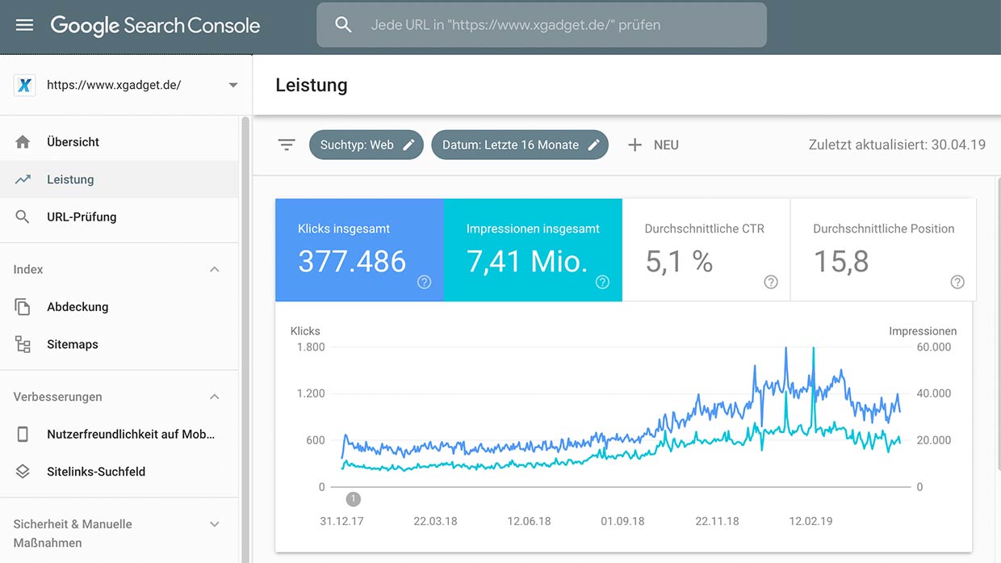The width and height of the screenshot is (1001, 563).
Task: Click the Sitelinks-Suchfeld layers icon
Action: (23, 472)
